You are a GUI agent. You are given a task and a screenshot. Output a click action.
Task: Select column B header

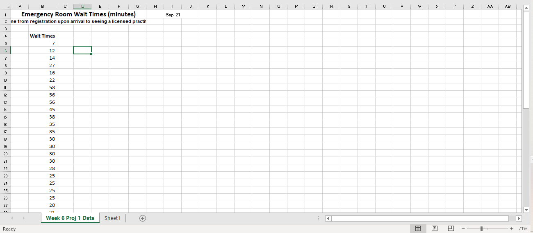42,6
